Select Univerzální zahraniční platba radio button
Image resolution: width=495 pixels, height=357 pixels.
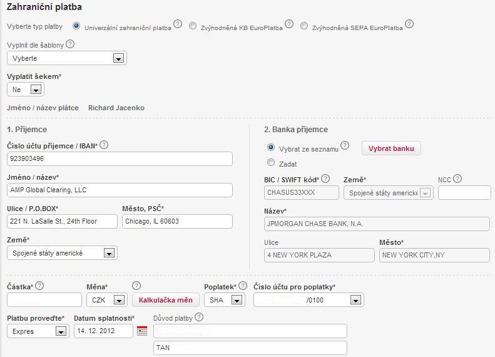[x=76, y=26]
